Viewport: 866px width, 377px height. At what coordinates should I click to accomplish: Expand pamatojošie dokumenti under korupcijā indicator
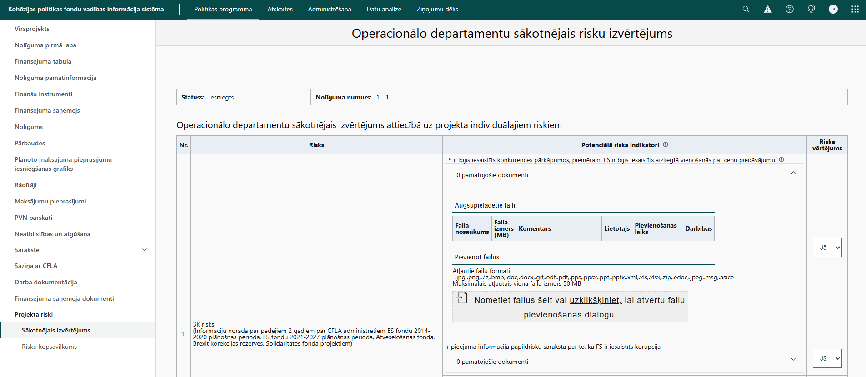793,359
